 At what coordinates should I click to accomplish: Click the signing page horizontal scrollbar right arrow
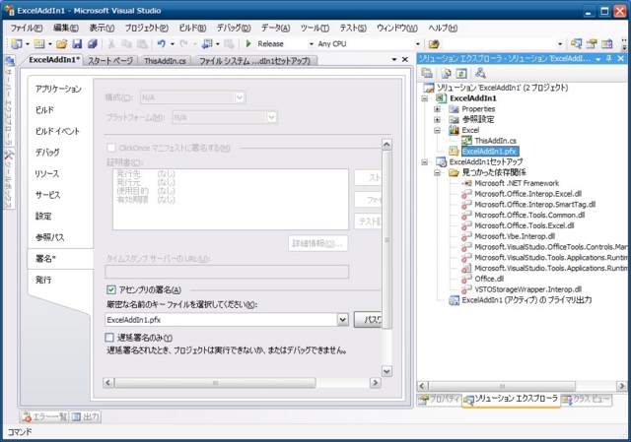click(x=375, y=383)
